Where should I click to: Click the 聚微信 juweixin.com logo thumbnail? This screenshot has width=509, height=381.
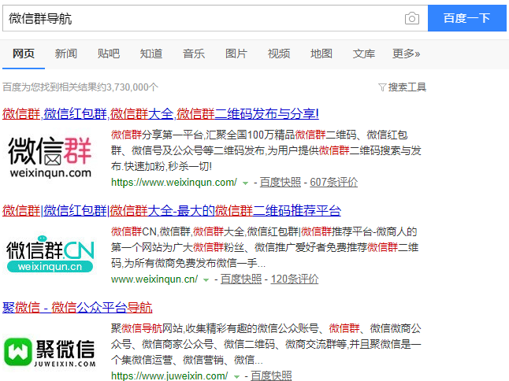50,352
